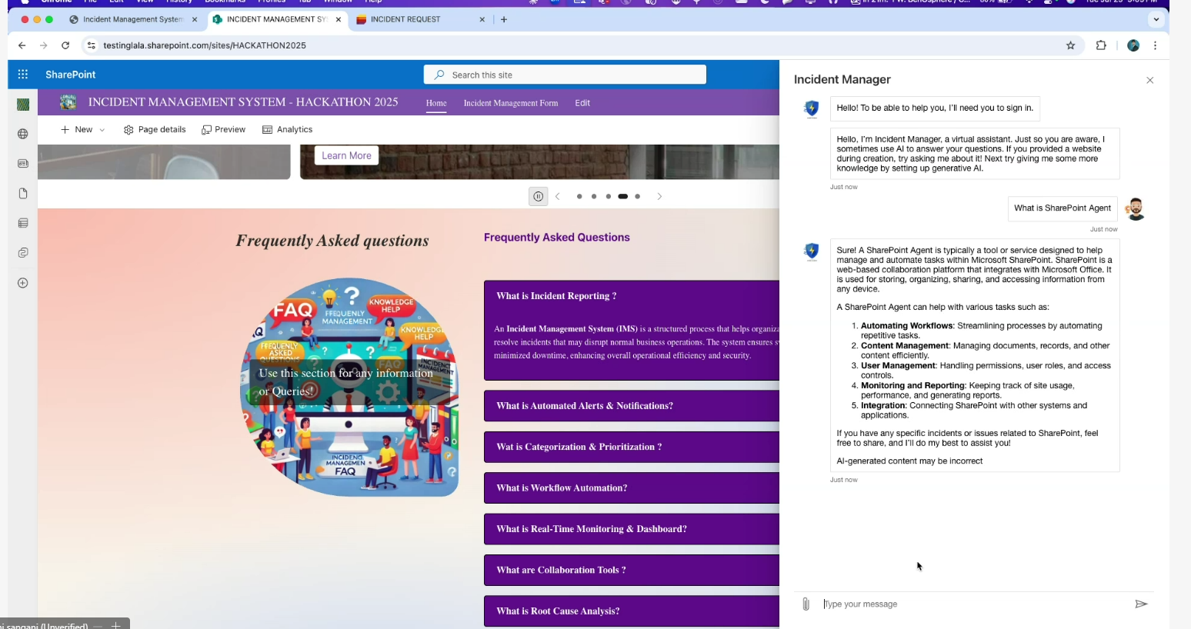This screenshot has width=1191, height=629.
Task: Click the user avatar beside the chat message
Action: [1135, 208]
